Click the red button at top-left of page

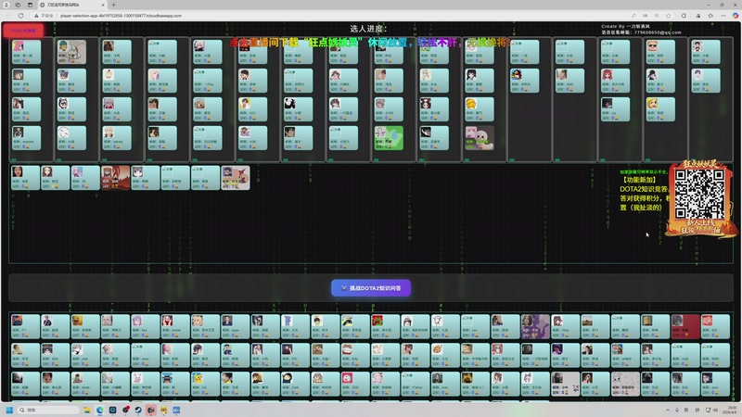(23, 31)
